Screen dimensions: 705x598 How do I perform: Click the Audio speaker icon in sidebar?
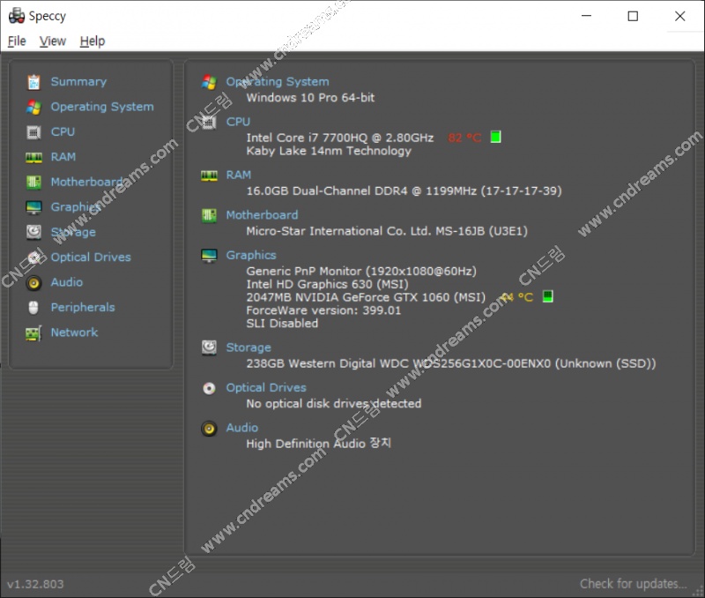point(33,282)
